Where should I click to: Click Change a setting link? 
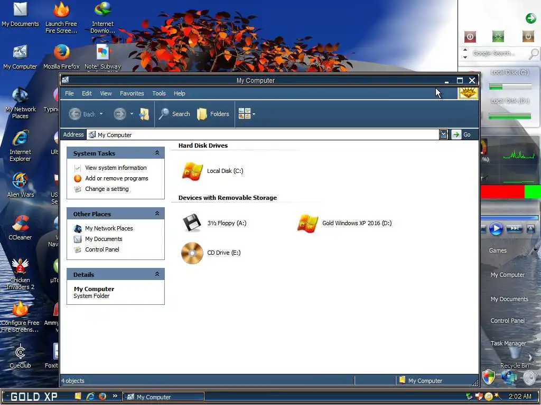click(107, 189)
